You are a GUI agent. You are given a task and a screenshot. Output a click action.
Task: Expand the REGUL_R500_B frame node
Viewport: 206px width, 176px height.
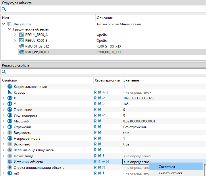(15, 41)
